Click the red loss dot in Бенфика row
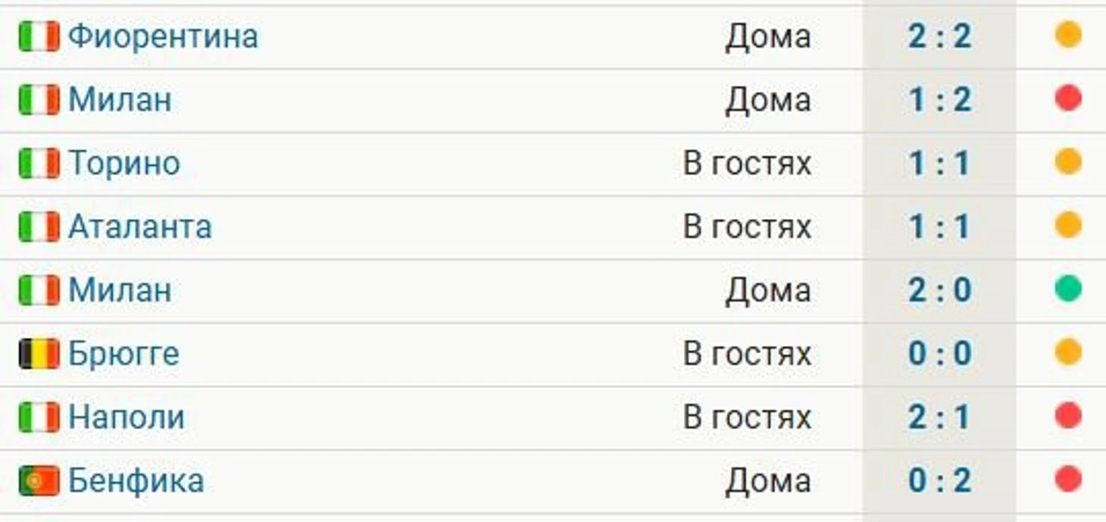1106x522 pixels. coord(1068,480)
